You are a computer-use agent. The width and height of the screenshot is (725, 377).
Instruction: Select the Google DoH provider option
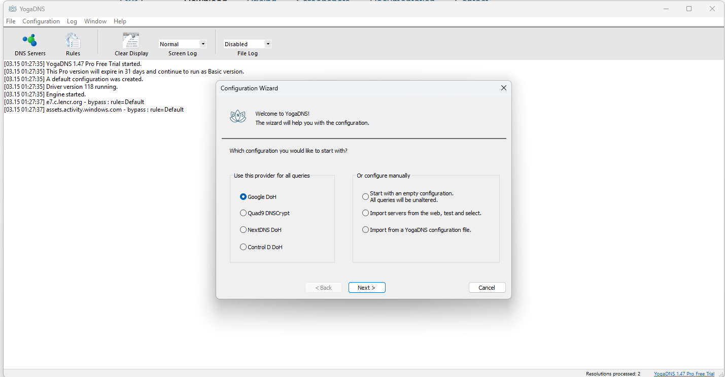[258, 197]
